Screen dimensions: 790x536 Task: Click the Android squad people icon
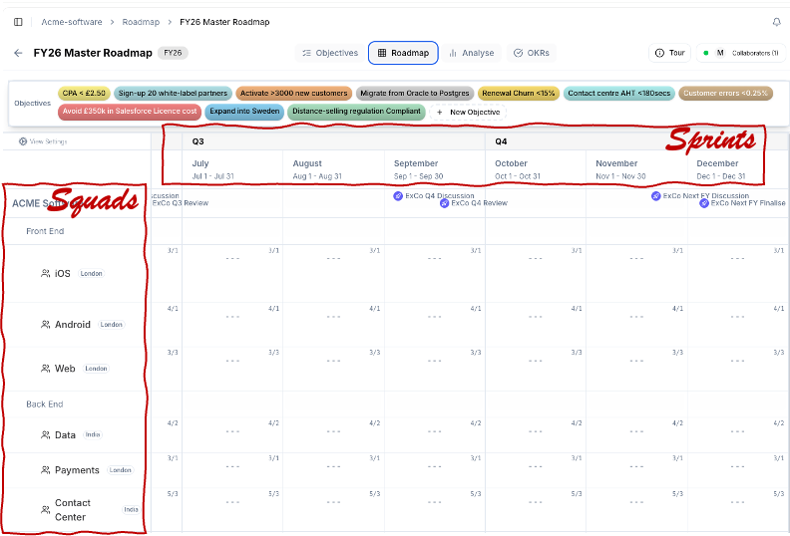46,325
